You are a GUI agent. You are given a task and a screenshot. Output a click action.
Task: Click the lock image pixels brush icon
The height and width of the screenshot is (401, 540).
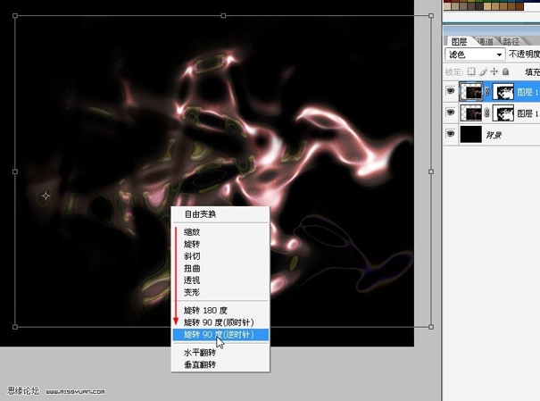(483, 71)
